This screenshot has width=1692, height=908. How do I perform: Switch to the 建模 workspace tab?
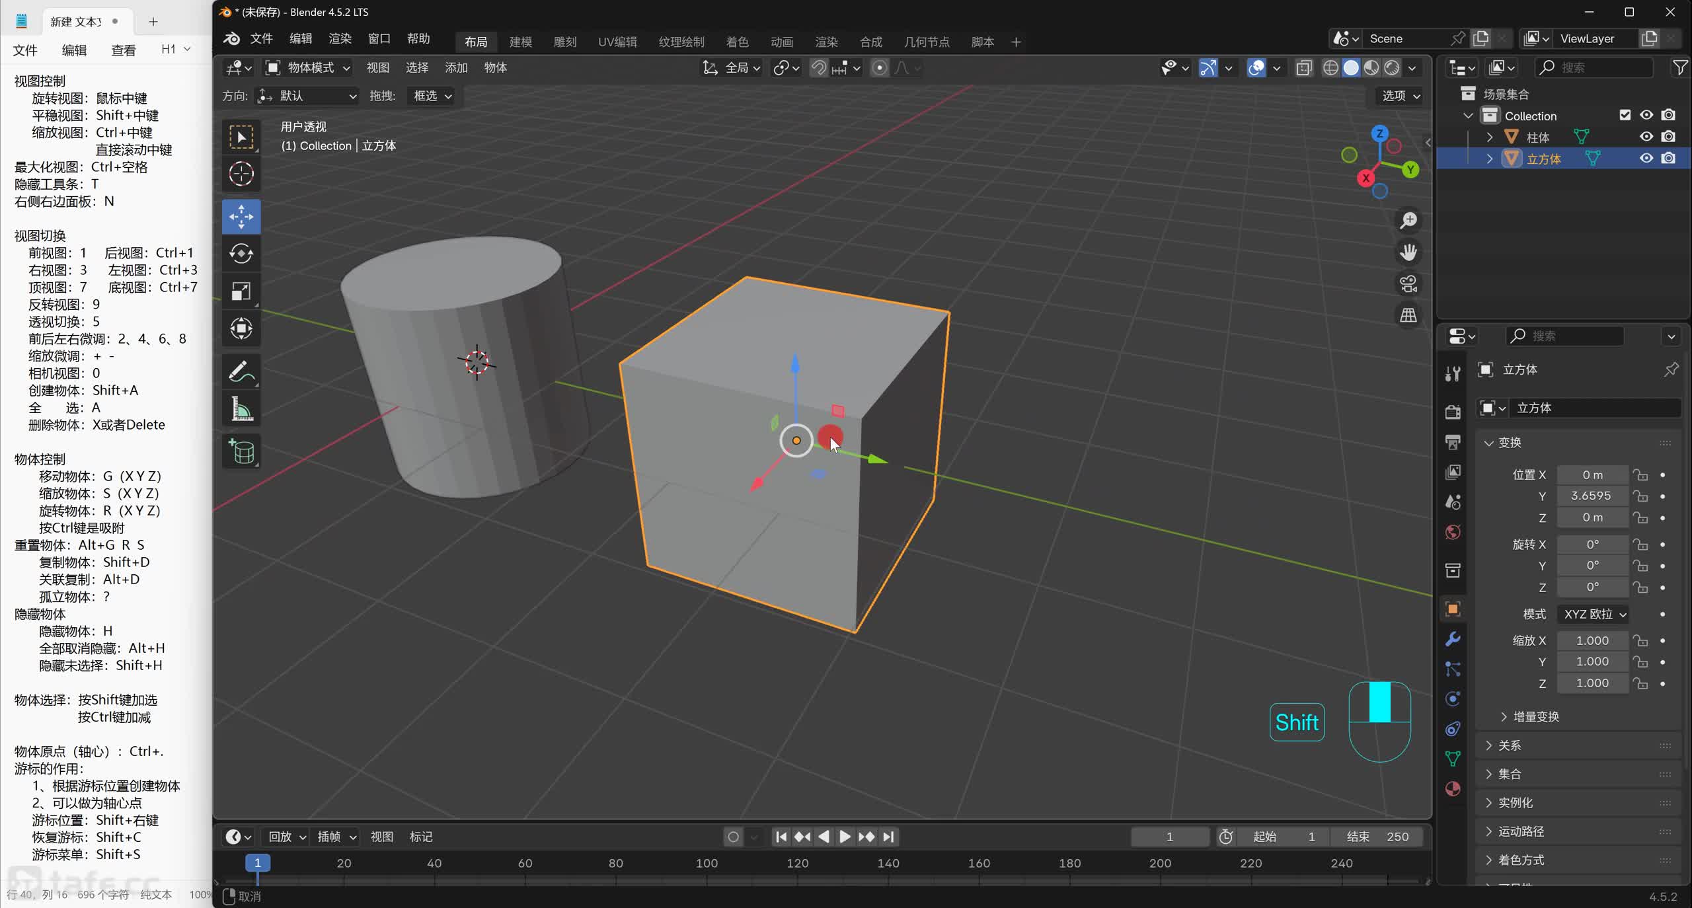coord(520,42)
